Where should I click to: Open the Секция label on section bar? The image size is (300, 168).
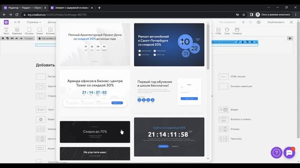29,38
